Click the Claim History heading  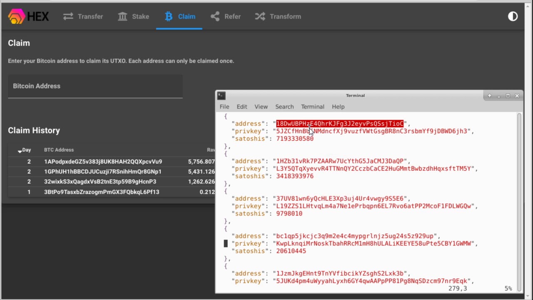(x=34, y=131)
